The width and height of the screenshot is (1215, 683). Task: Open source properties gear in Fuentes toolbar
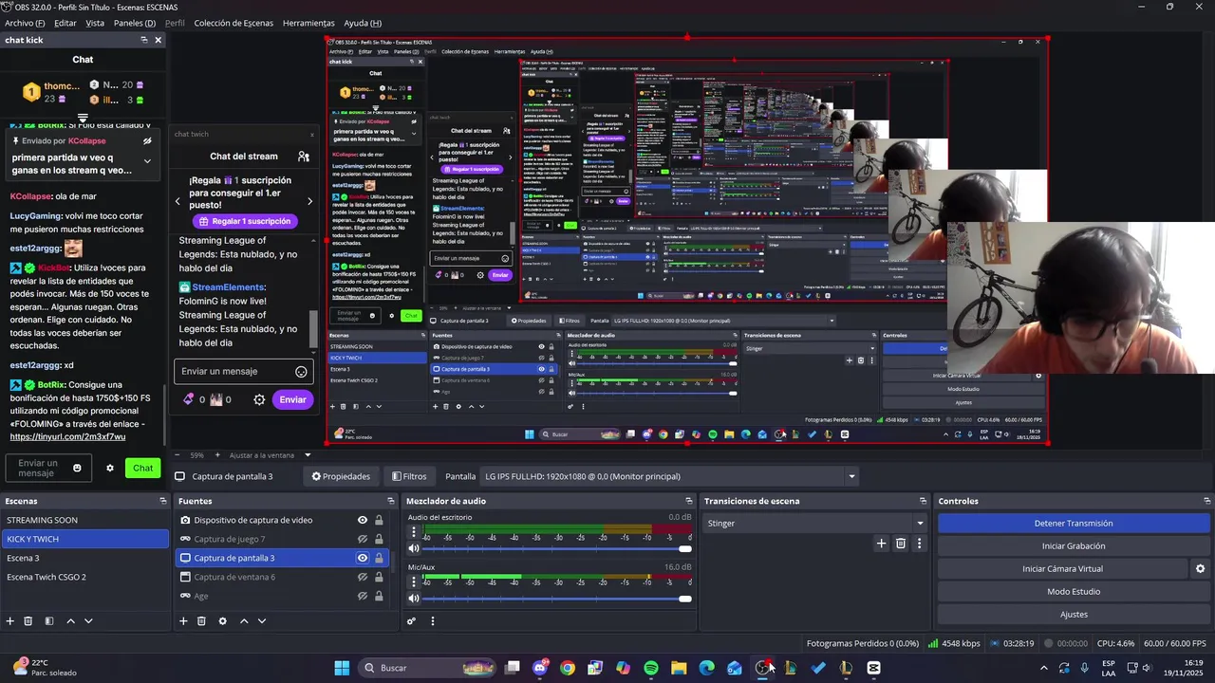222,621
